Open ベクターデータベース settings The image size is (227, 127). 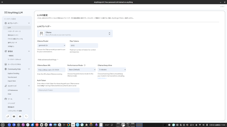click(14, 31)
